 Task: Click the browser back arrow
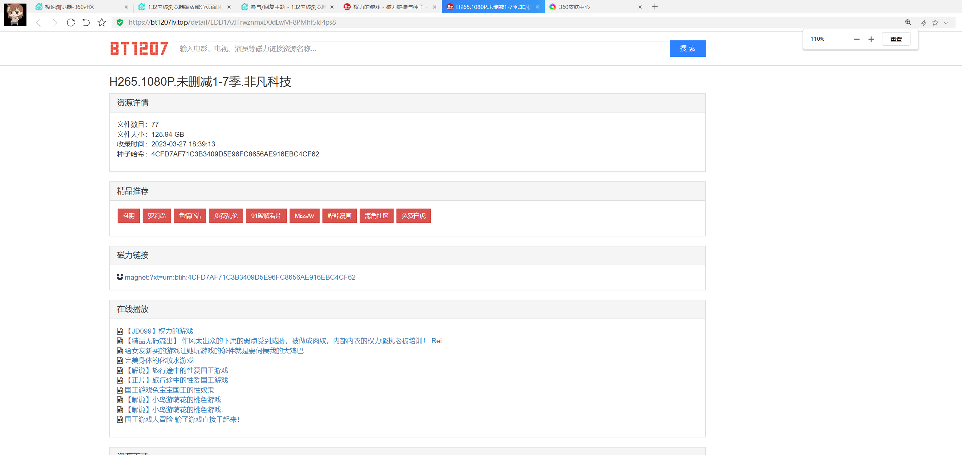[39, 23]
